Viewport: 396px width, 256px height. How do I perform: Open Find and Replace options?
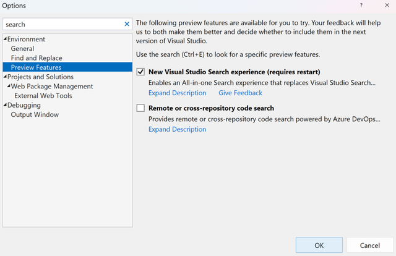tap(36, 58)
